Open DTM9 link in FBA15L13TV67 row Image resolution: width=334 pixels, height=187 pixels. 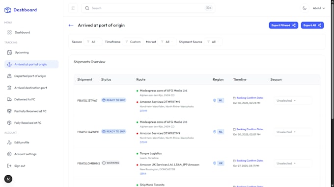coord(143,111)
